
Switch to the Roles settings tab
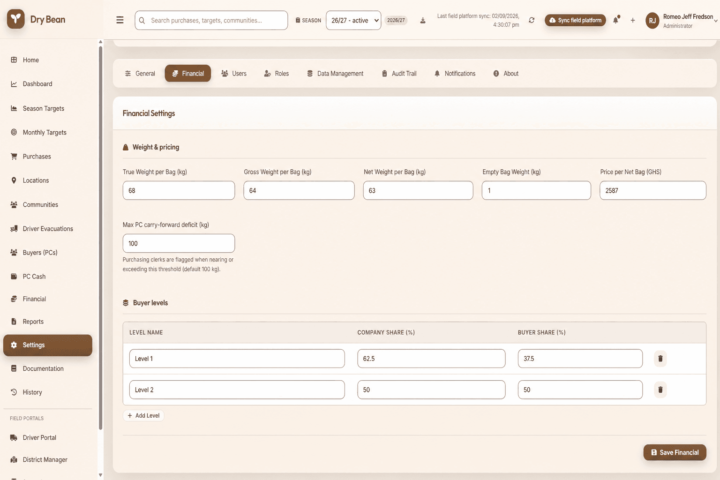277,74
